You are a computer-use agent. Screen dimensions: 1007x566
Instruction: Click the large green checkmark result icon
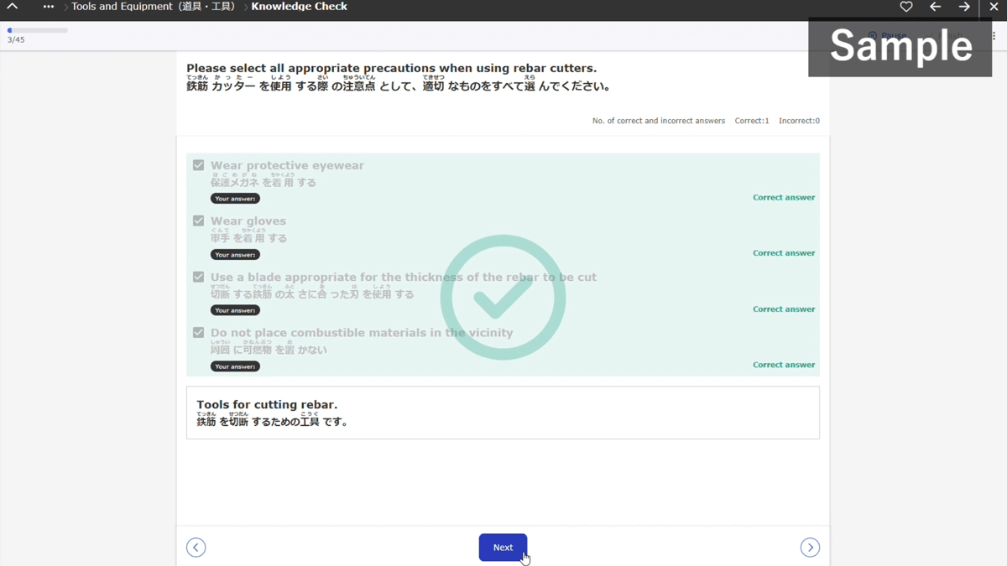click(x=503, y=297)
